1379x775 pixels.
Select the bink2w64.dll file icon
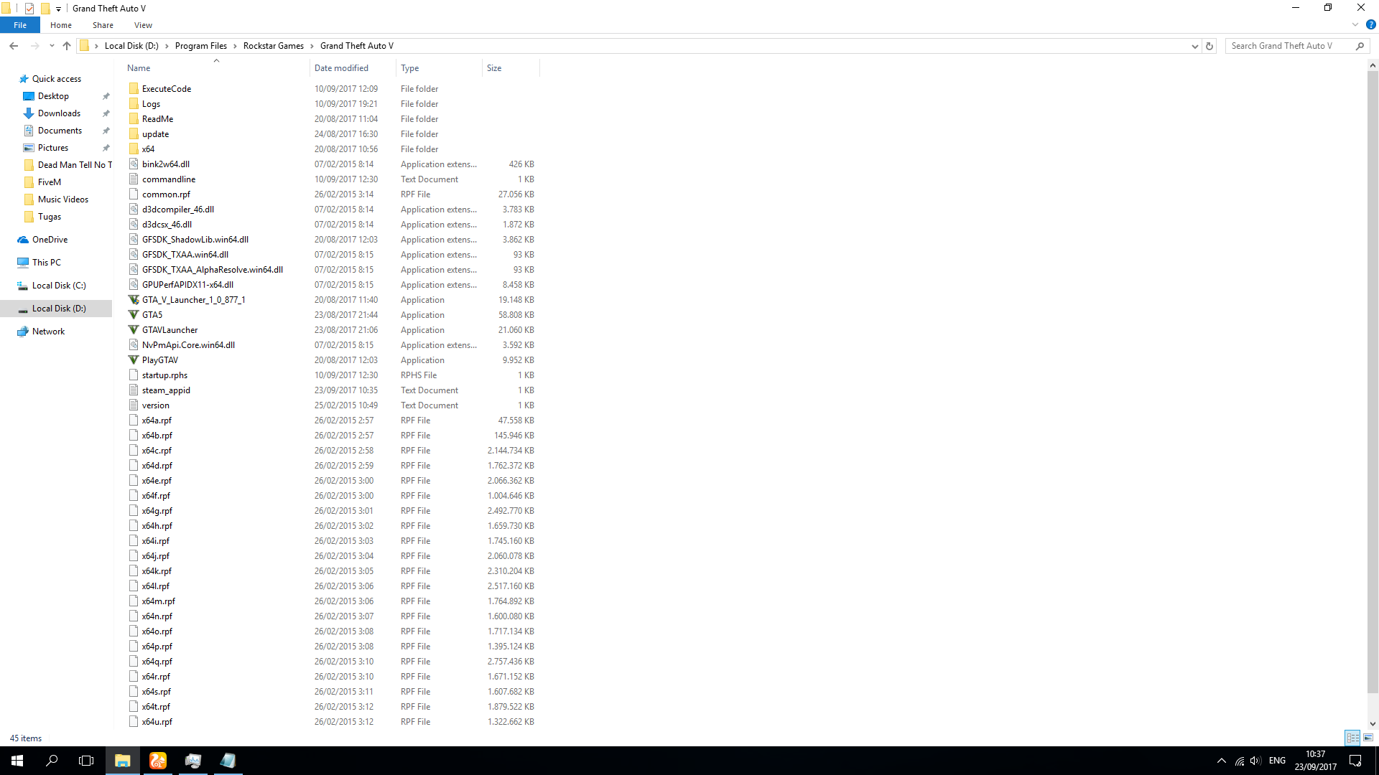point(134,164)
